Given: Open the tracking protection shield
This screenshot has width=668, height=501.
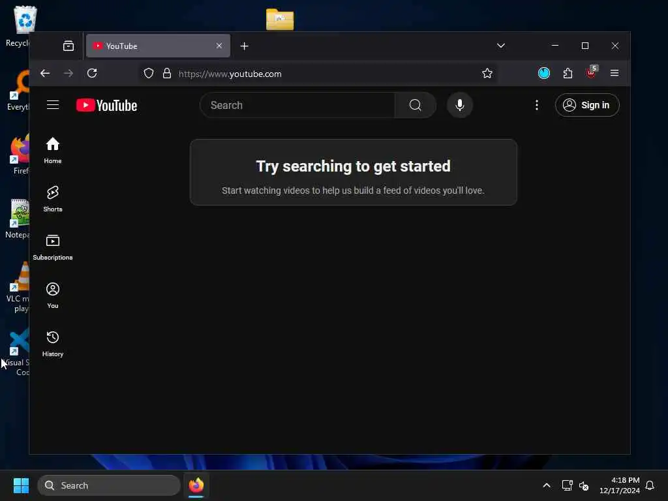Looking at the screenshot, I should 148,73.
